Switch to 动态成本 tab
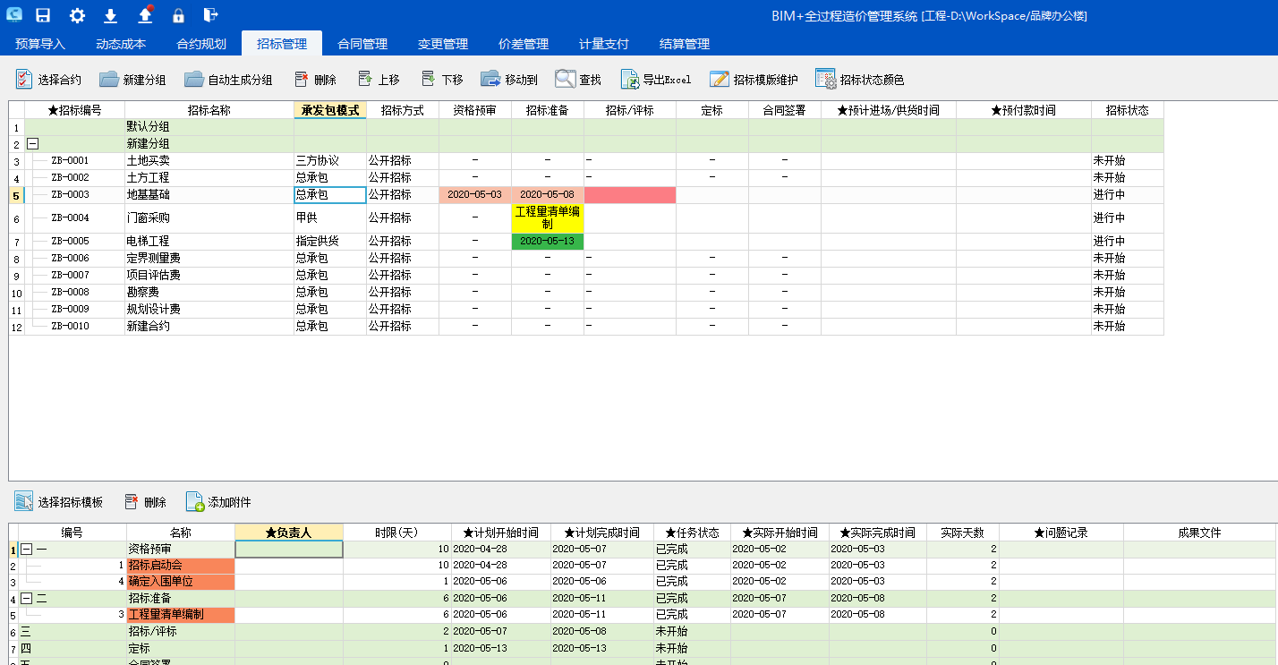The width and height of the screenshot is (1278, 665). [x=121, y=44]
